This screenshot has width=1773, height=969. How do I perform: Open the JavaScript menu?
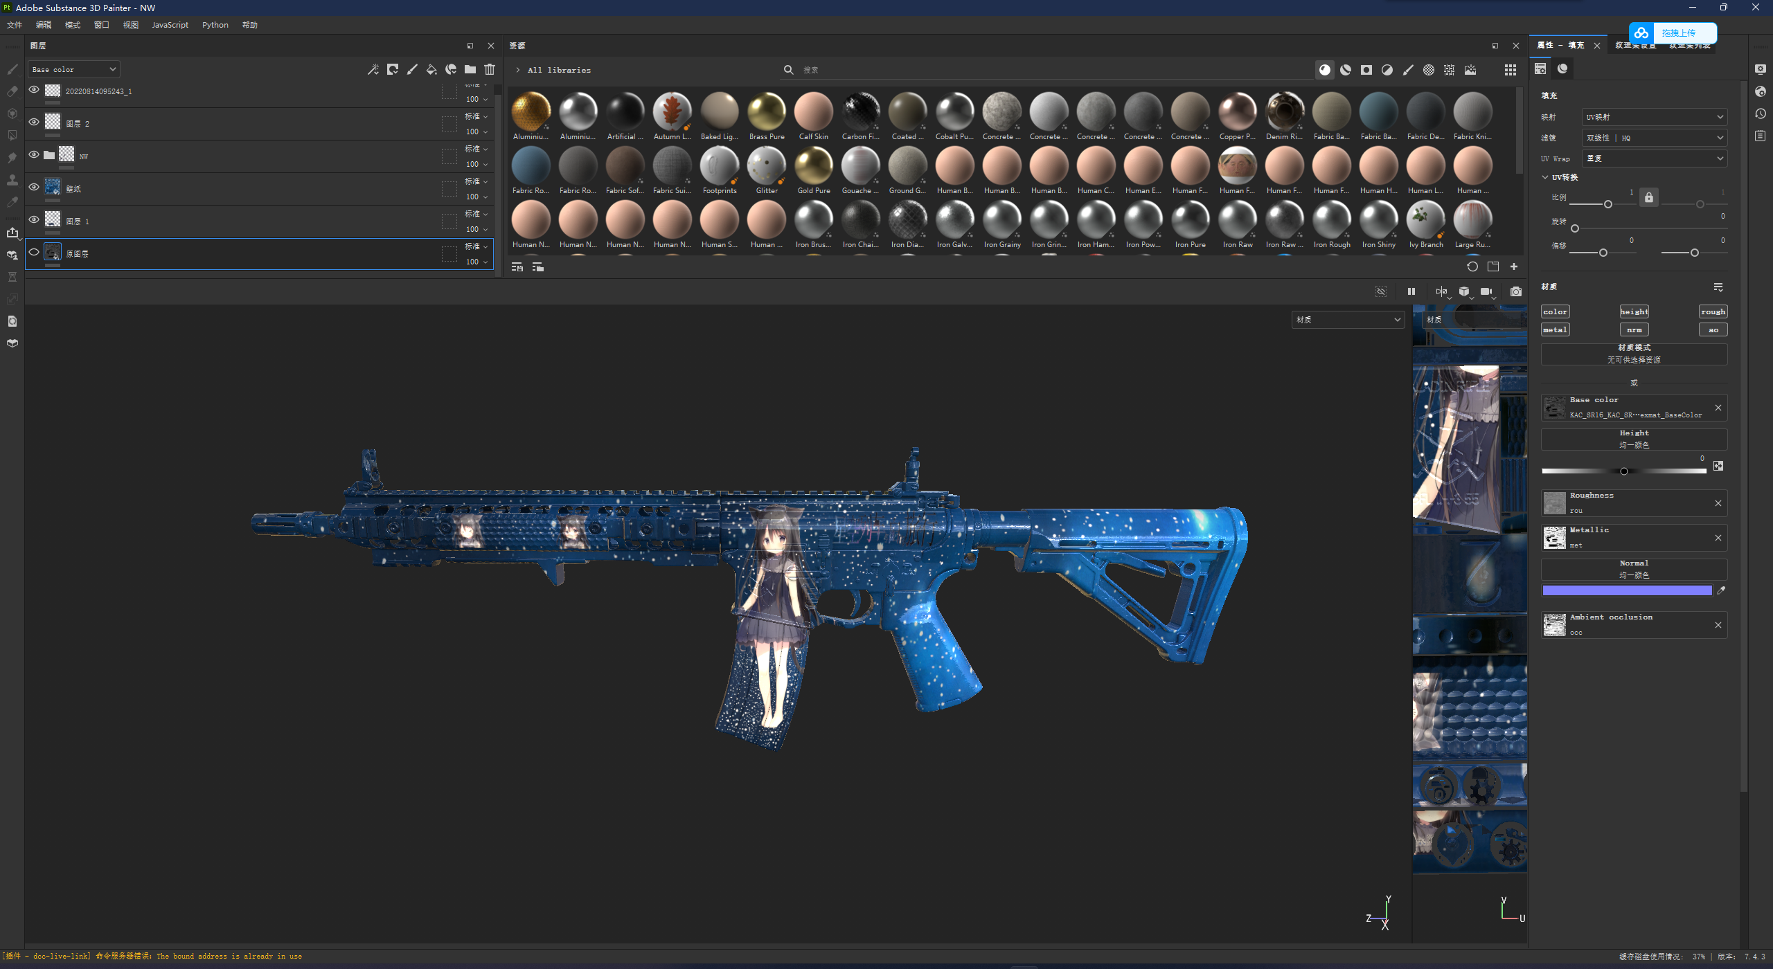[170, 25]
